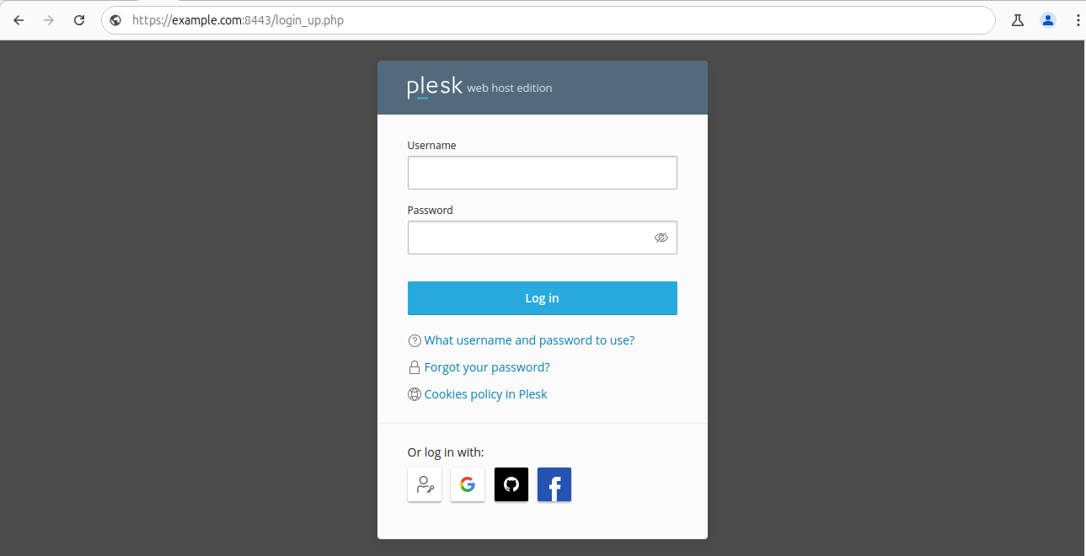Screen dimensions: 1086x556
Task: Open the Chrome Labs flask icon
Action: pyautogui.click(x=1018, y=20)
